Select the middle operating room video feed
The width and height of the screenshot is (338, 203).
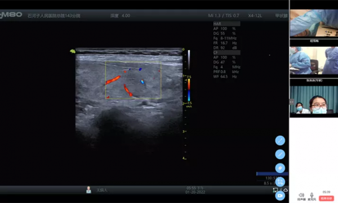point(314,61)
